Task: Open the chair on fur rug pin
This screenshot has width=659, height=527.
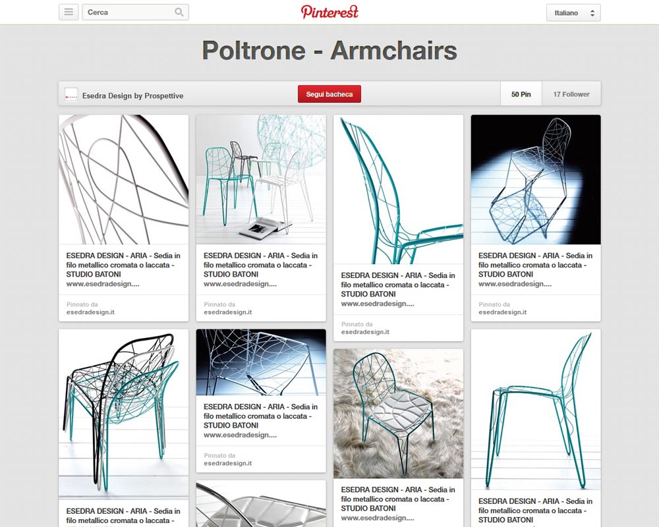Action: (x=398, y=414)
